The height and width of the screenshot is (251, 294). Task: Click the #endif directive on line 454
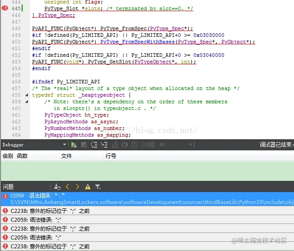click(41, 68)
